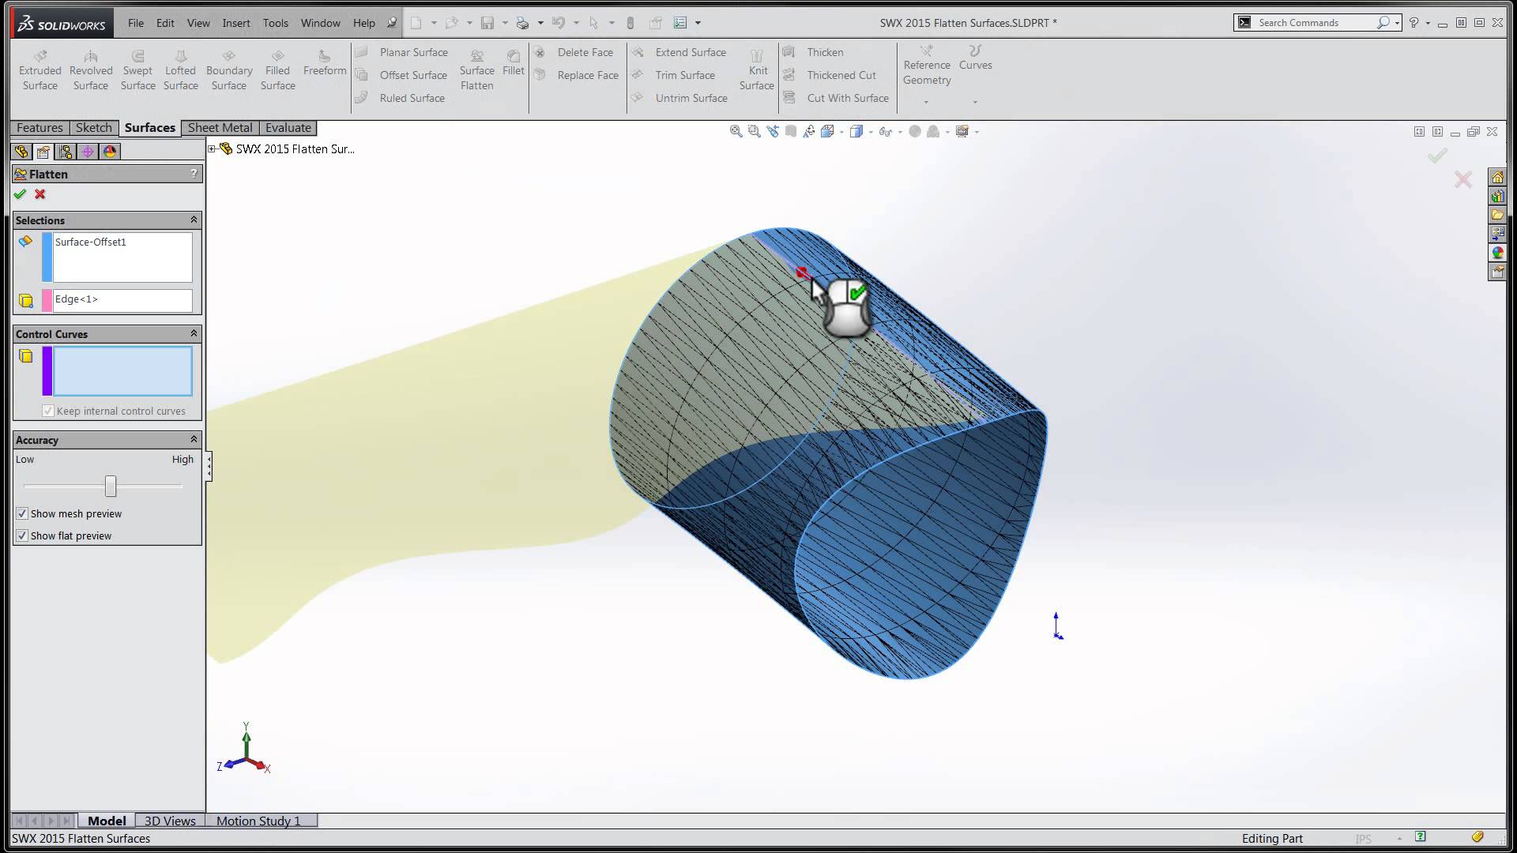Open the Insert menu
1517x853 pixels.
tap(235, 23)
